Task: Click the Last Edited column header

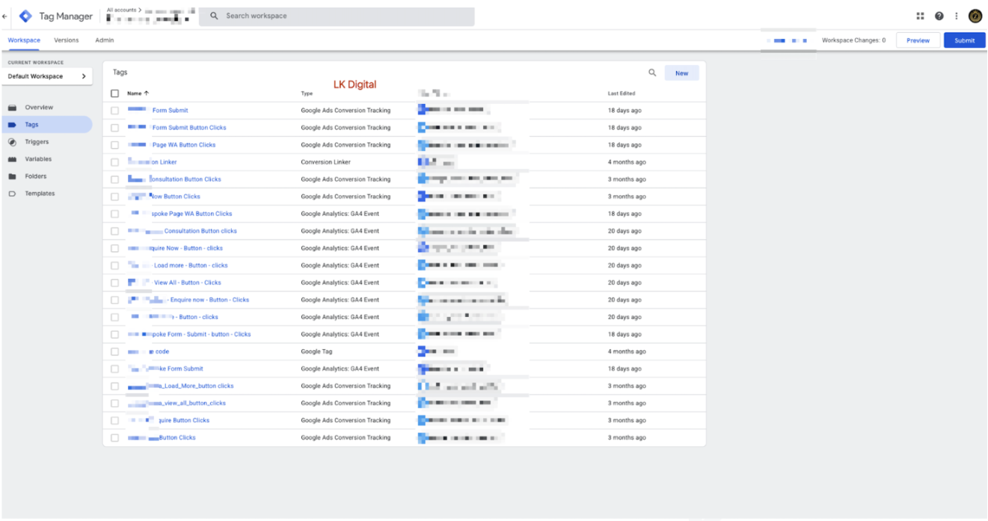Action: point(622,93)
